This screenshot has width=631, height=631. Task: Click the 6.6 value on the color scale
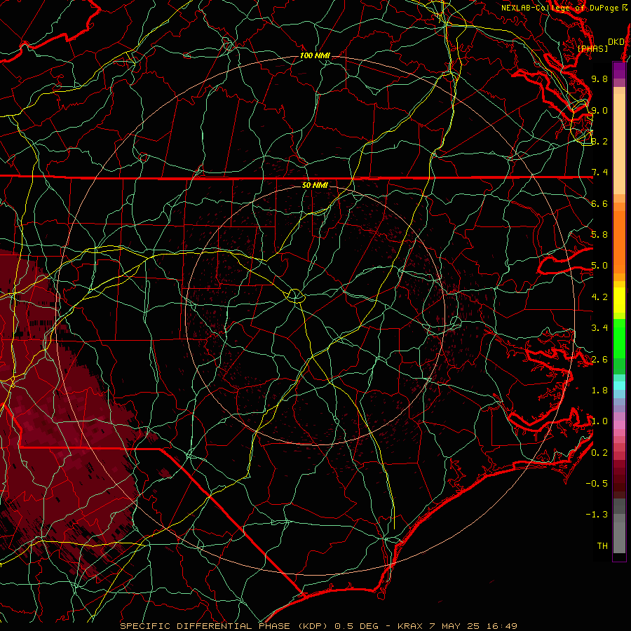pyautogui.click(x=599, y=203)
